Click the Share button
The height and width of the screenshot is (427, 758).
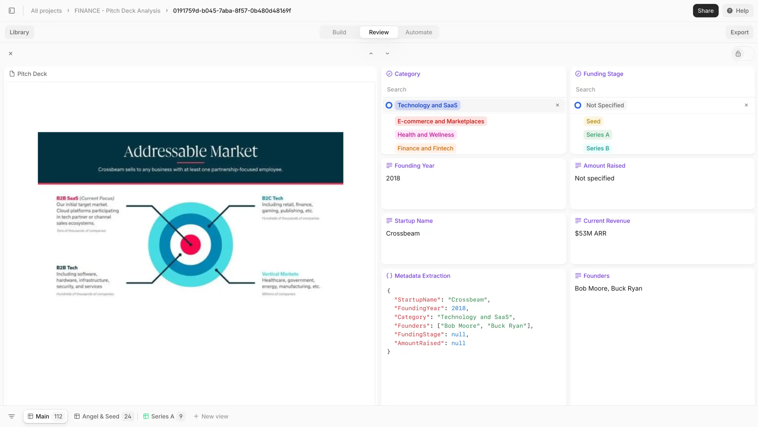point(705,11)
